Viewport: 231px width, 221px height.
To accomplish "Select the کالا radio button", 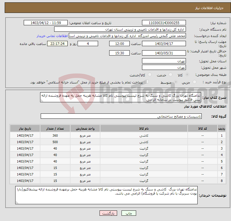I will [x=187, y=75].
